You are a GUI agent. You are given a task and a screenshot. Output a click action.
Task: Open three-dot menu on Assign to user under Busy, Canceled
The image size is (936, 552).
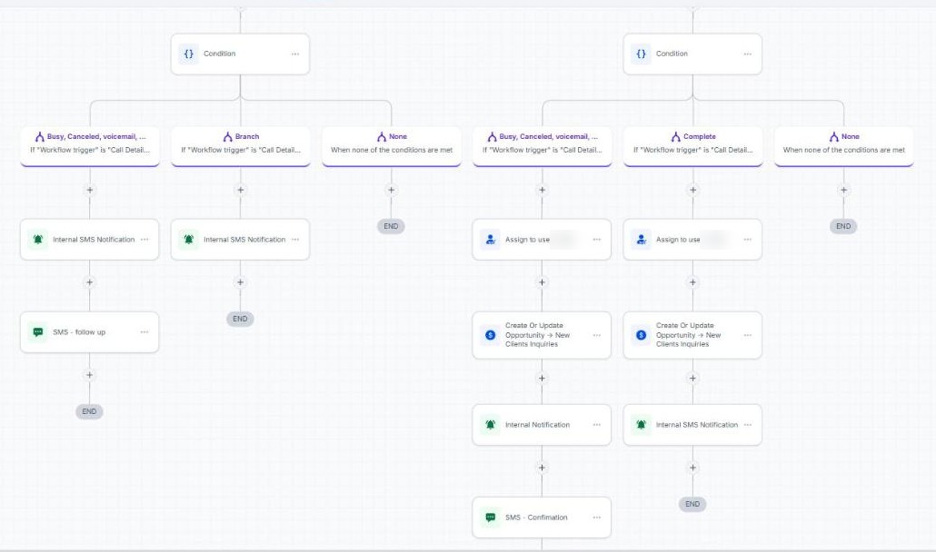(x=597, y=239)
